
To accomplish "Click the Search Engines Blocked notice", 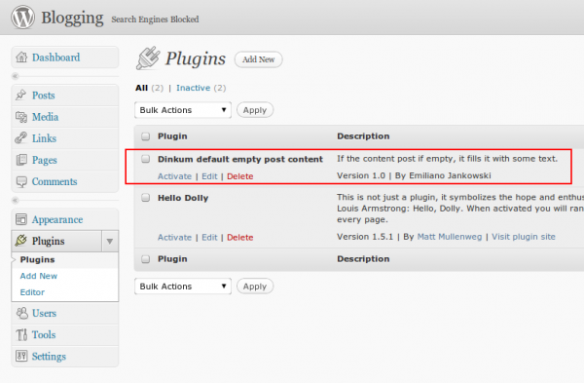I will tap(155, 19).
